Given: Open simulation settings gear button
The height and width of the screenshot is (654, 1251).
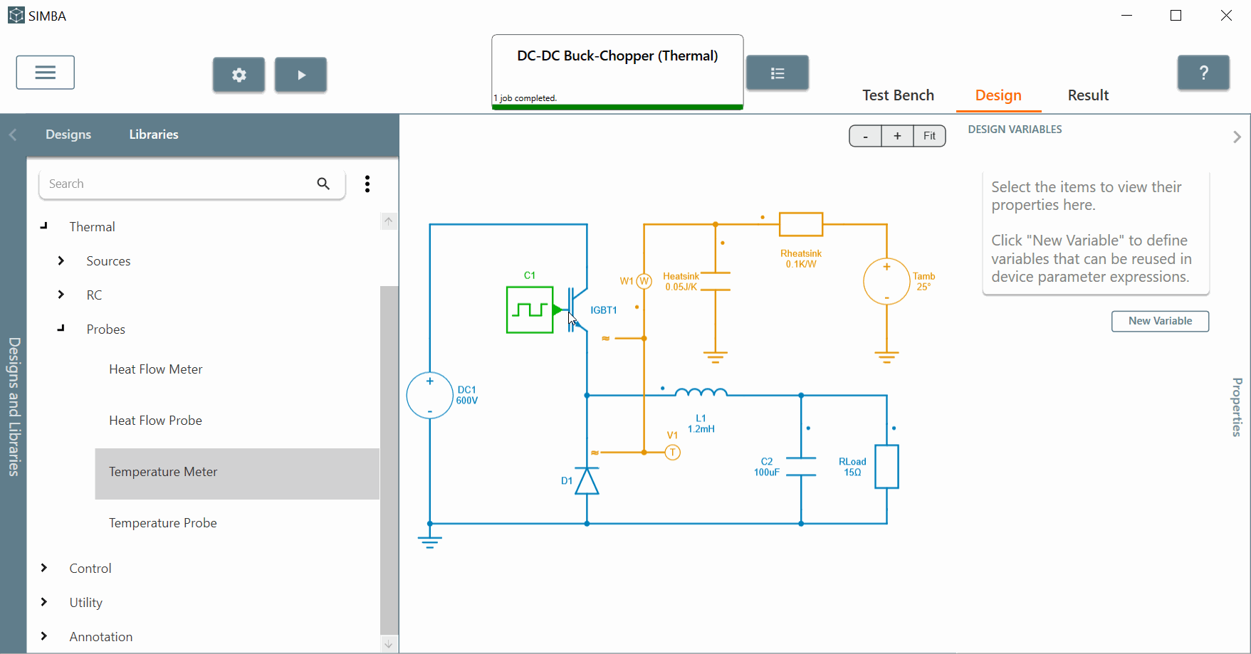Looking at the screenshot, I should point(239,75).
